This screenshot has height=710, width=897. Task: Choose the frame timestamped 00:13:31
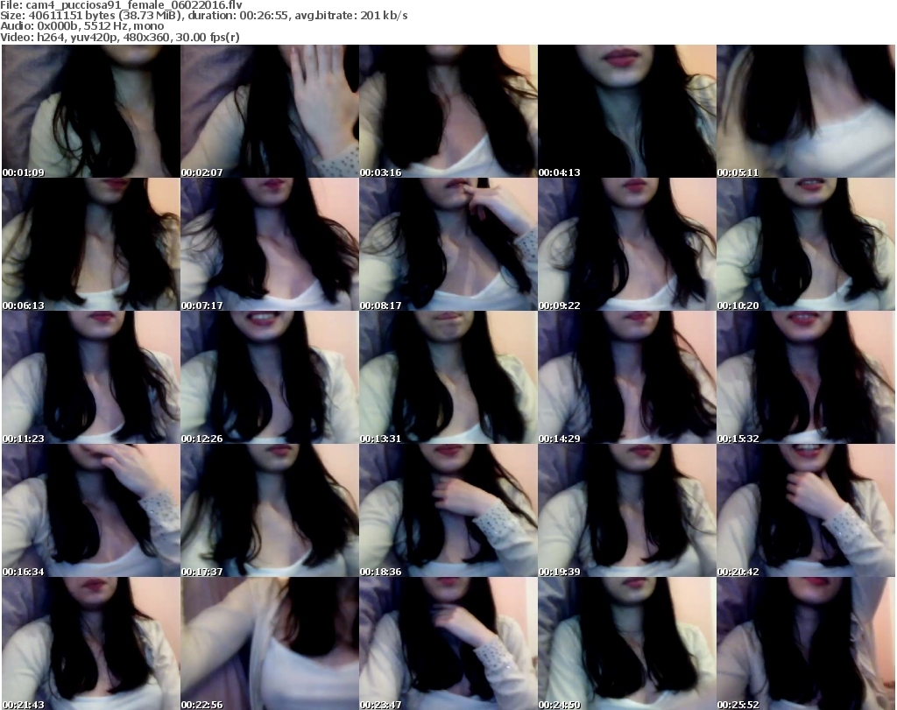[448, 378]
